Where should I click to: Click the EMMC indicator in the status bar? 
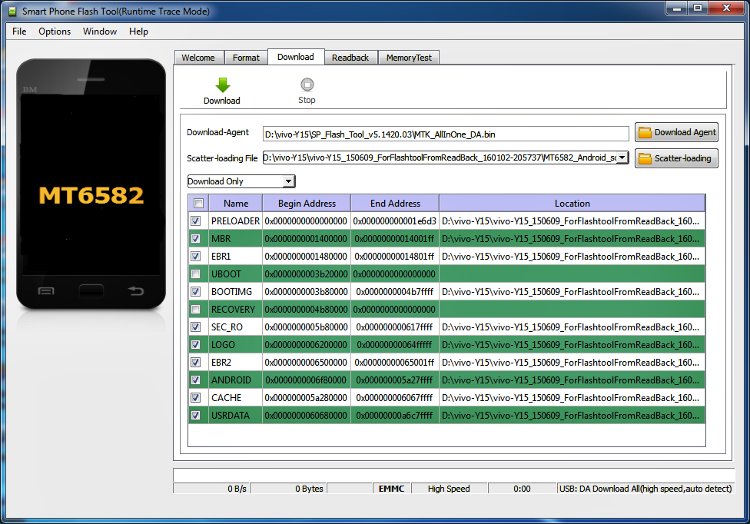tap(392, 488)
